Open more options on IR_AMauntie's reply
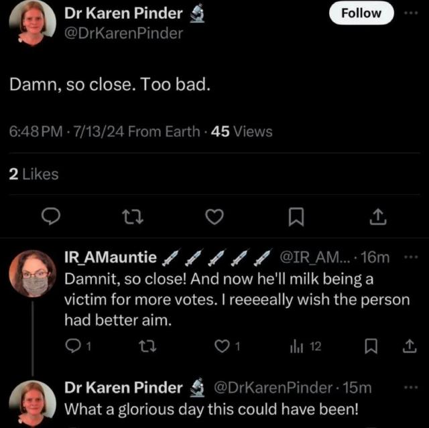This screenshot has width=429, height=428. point(411,257)
